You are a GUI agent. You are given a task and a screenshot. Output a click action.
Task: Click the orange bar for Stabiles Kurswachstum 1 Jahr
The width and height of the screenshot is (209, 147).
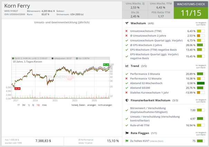pos(201,92)
